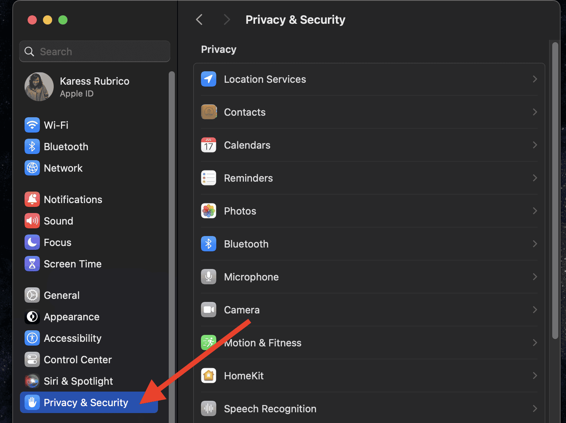Viewport: 566px width, 423px height.
Task: Expand the Camera row chevron
Action: click(x=535, y=310)
